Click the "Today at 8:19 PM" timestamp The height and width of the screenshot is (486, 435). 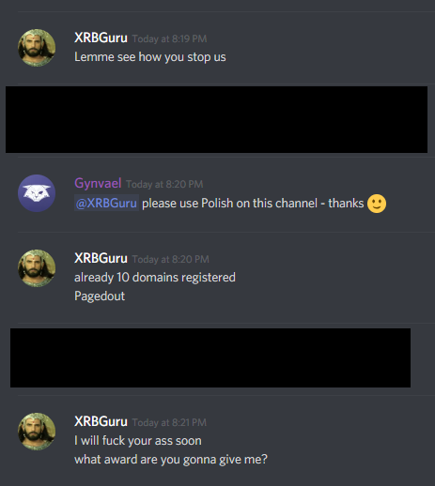coord(169,38)
